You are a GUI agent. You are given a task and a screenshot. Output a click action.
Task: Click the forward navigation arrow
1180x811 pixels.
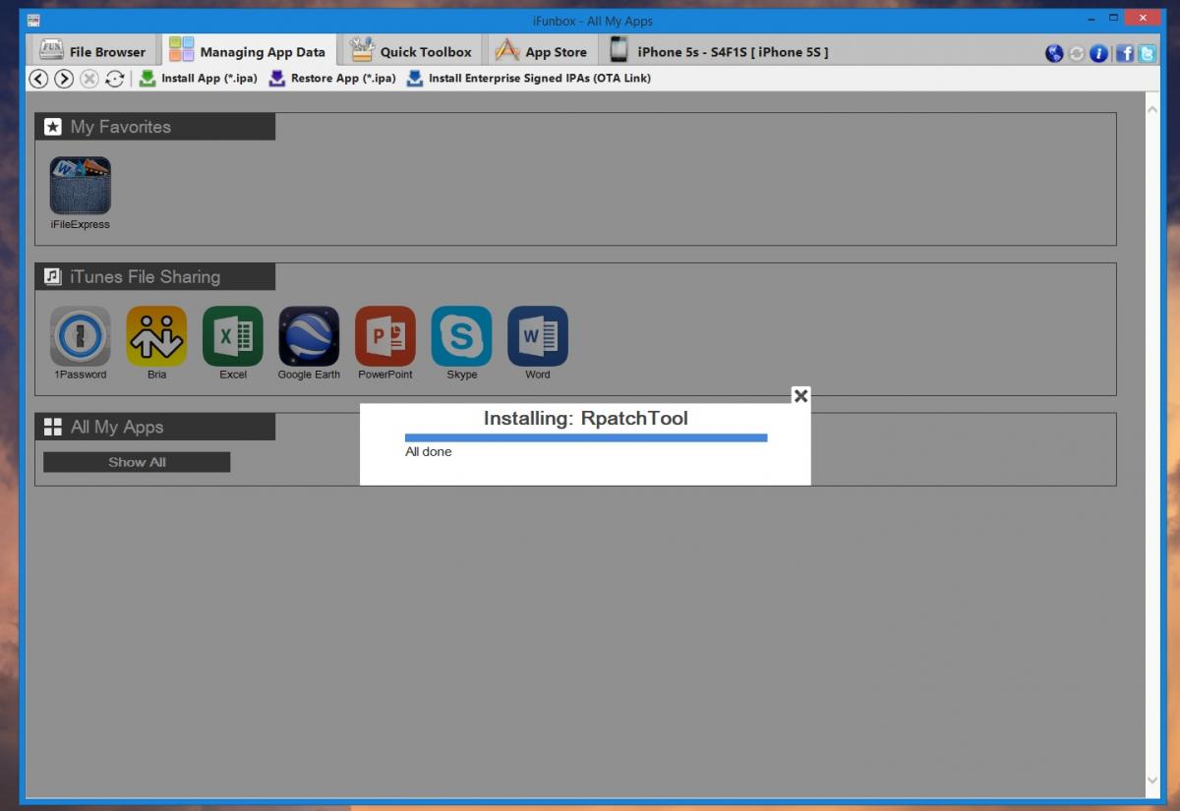tap(64, 79)
